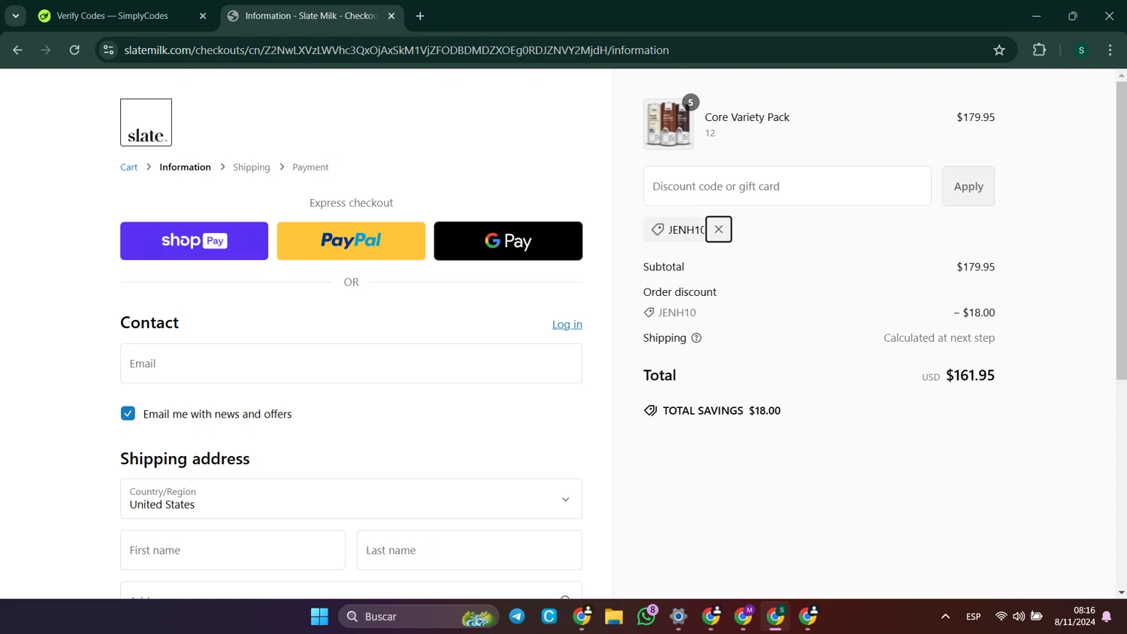Pay using the PayPal button
The width and height of the screenshot is (1127, 634).
coord(351,241)
